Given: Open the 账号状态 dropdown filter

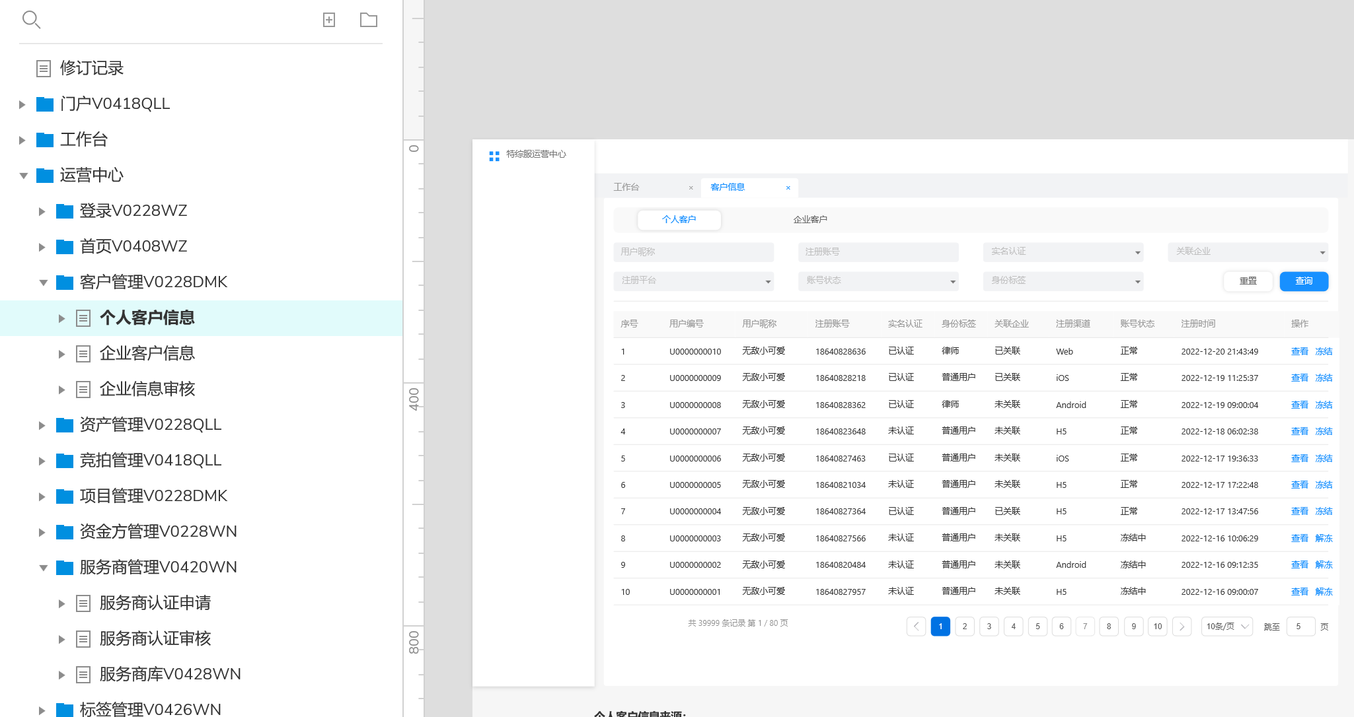Looking at the screenshot, I should 878,281.
